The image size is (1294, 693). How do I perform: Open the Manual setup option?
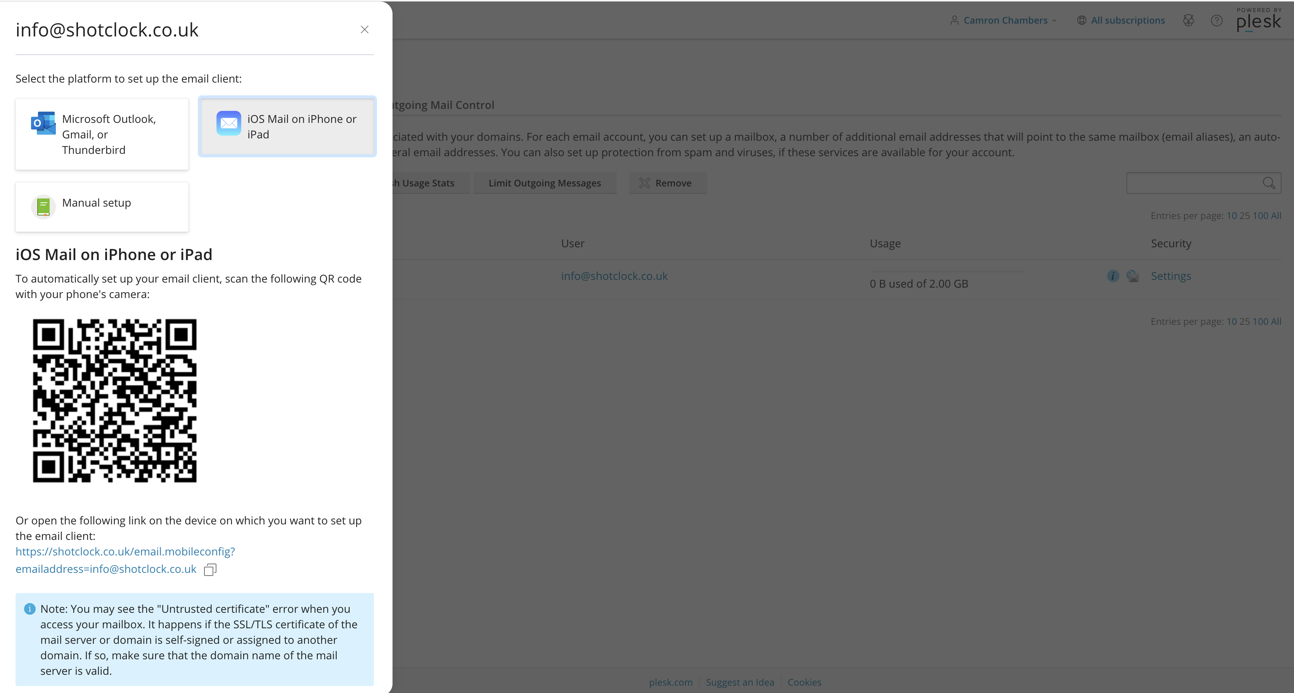[x=102, y=207]
